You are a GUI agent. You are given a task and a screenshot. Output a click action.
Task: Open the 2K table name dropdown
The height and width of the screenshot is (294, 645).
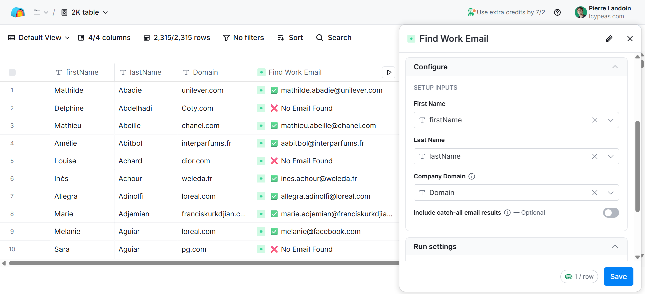click(x=84, y=12)
